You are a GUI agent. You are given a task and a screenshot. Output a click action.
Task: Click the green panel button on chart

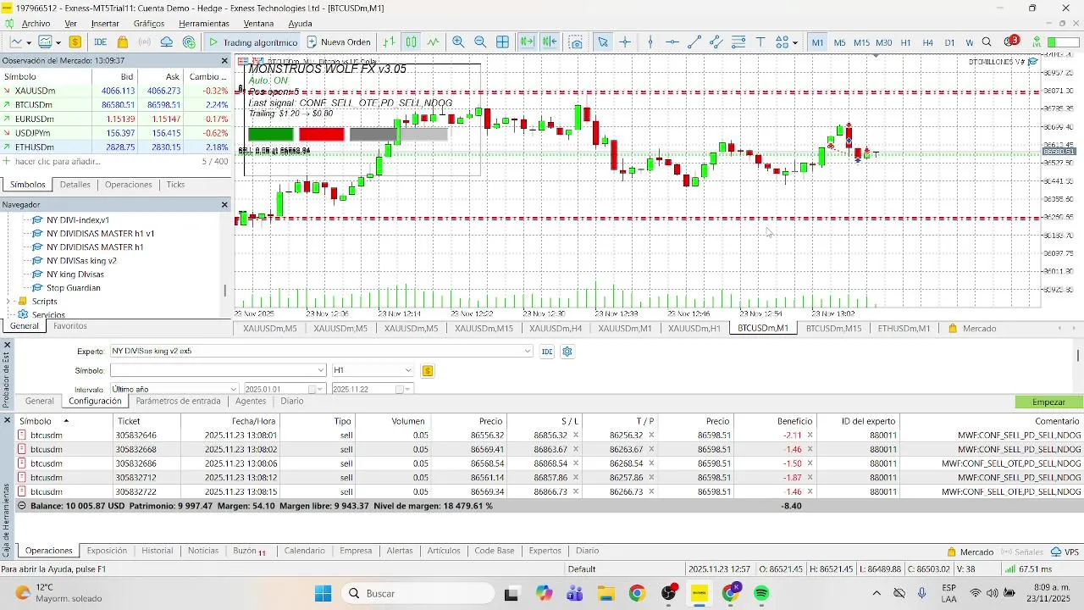pos(271,134)
